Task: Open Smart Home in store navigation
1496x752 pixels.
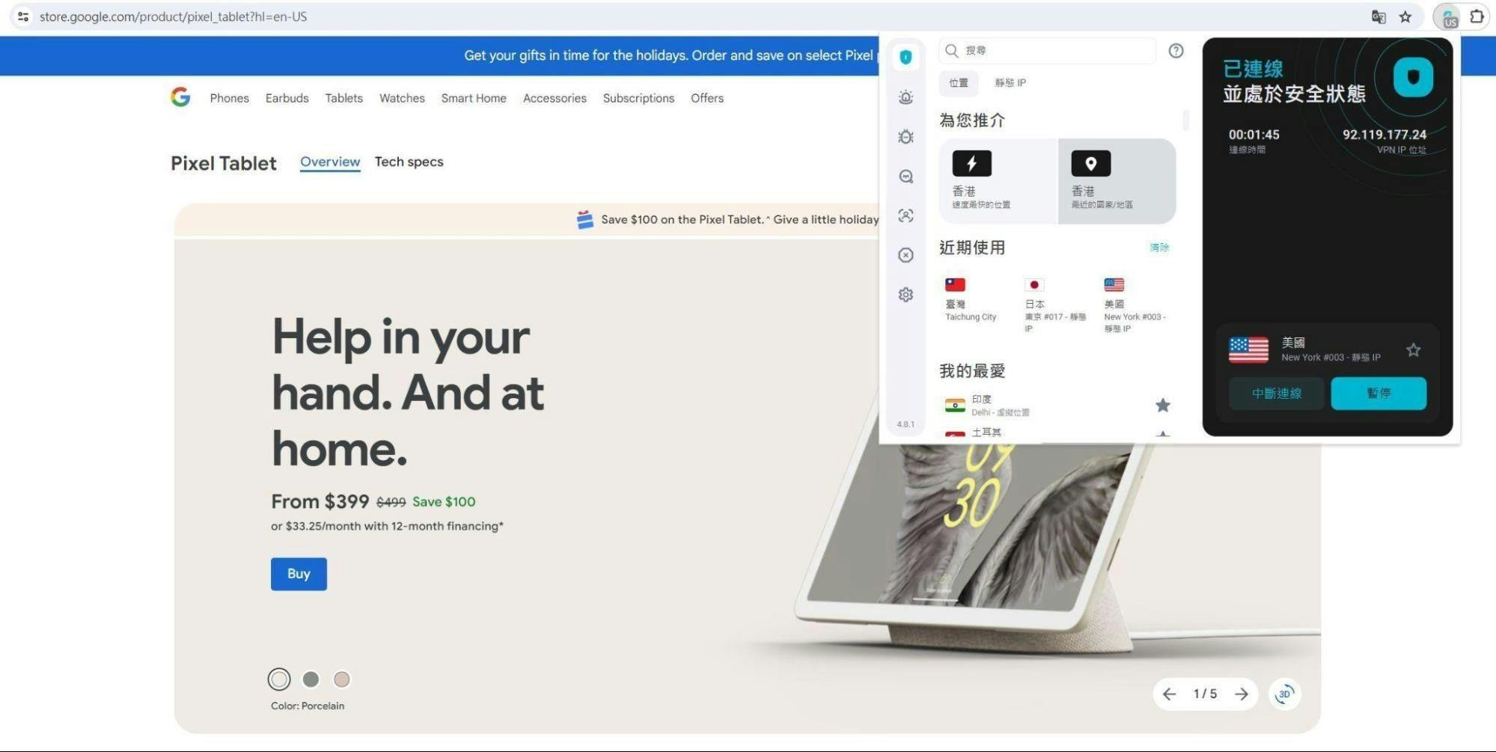Action: point(474,98)
